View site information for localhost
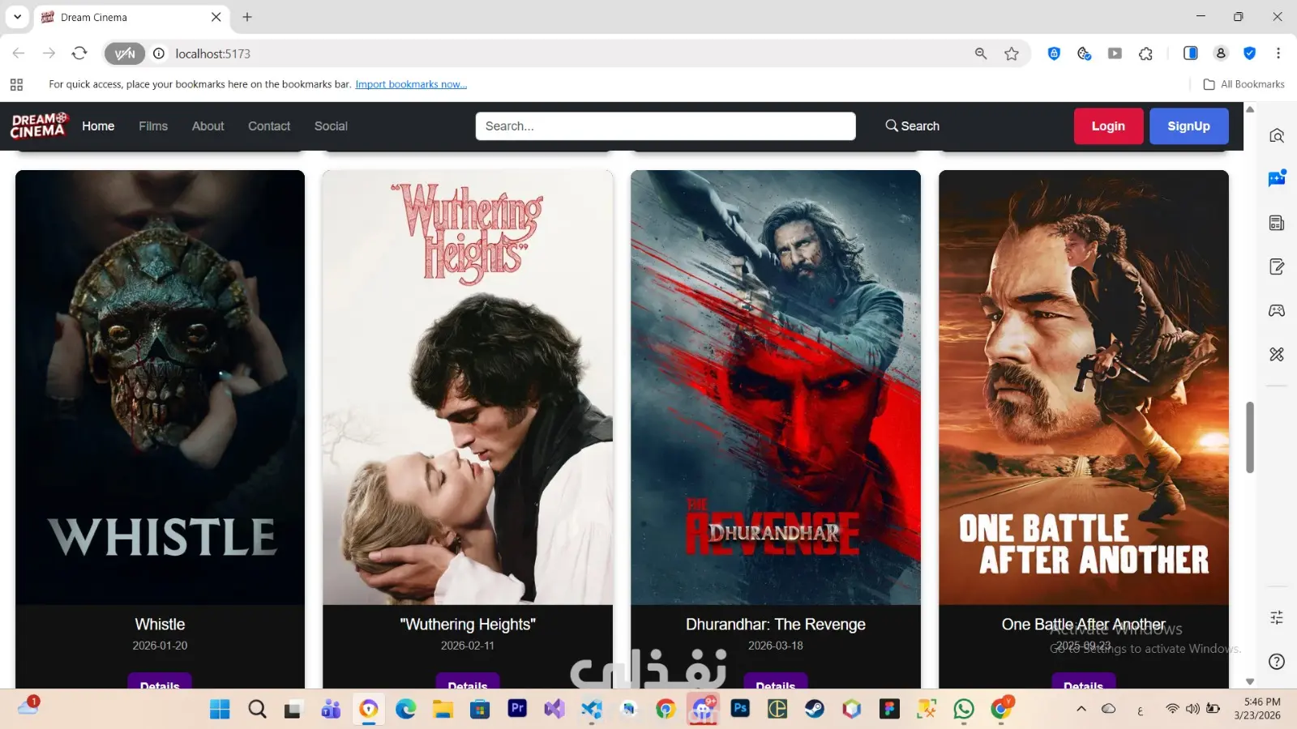Viewport: 1297px width, 729px height. 159,53
